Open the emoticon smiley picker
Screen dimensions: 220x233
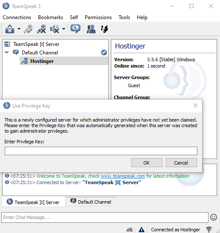pos(214,217)
